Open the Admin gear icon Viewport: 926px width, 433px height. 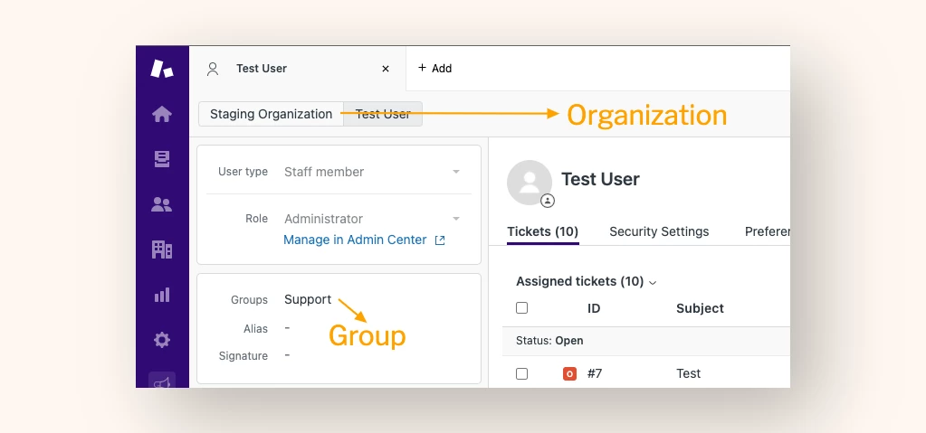[x=162, y=340]
